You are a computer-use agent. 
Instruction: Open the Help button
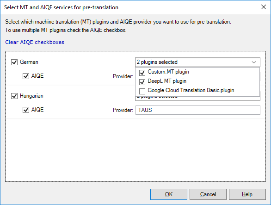(x=247, y=194)
